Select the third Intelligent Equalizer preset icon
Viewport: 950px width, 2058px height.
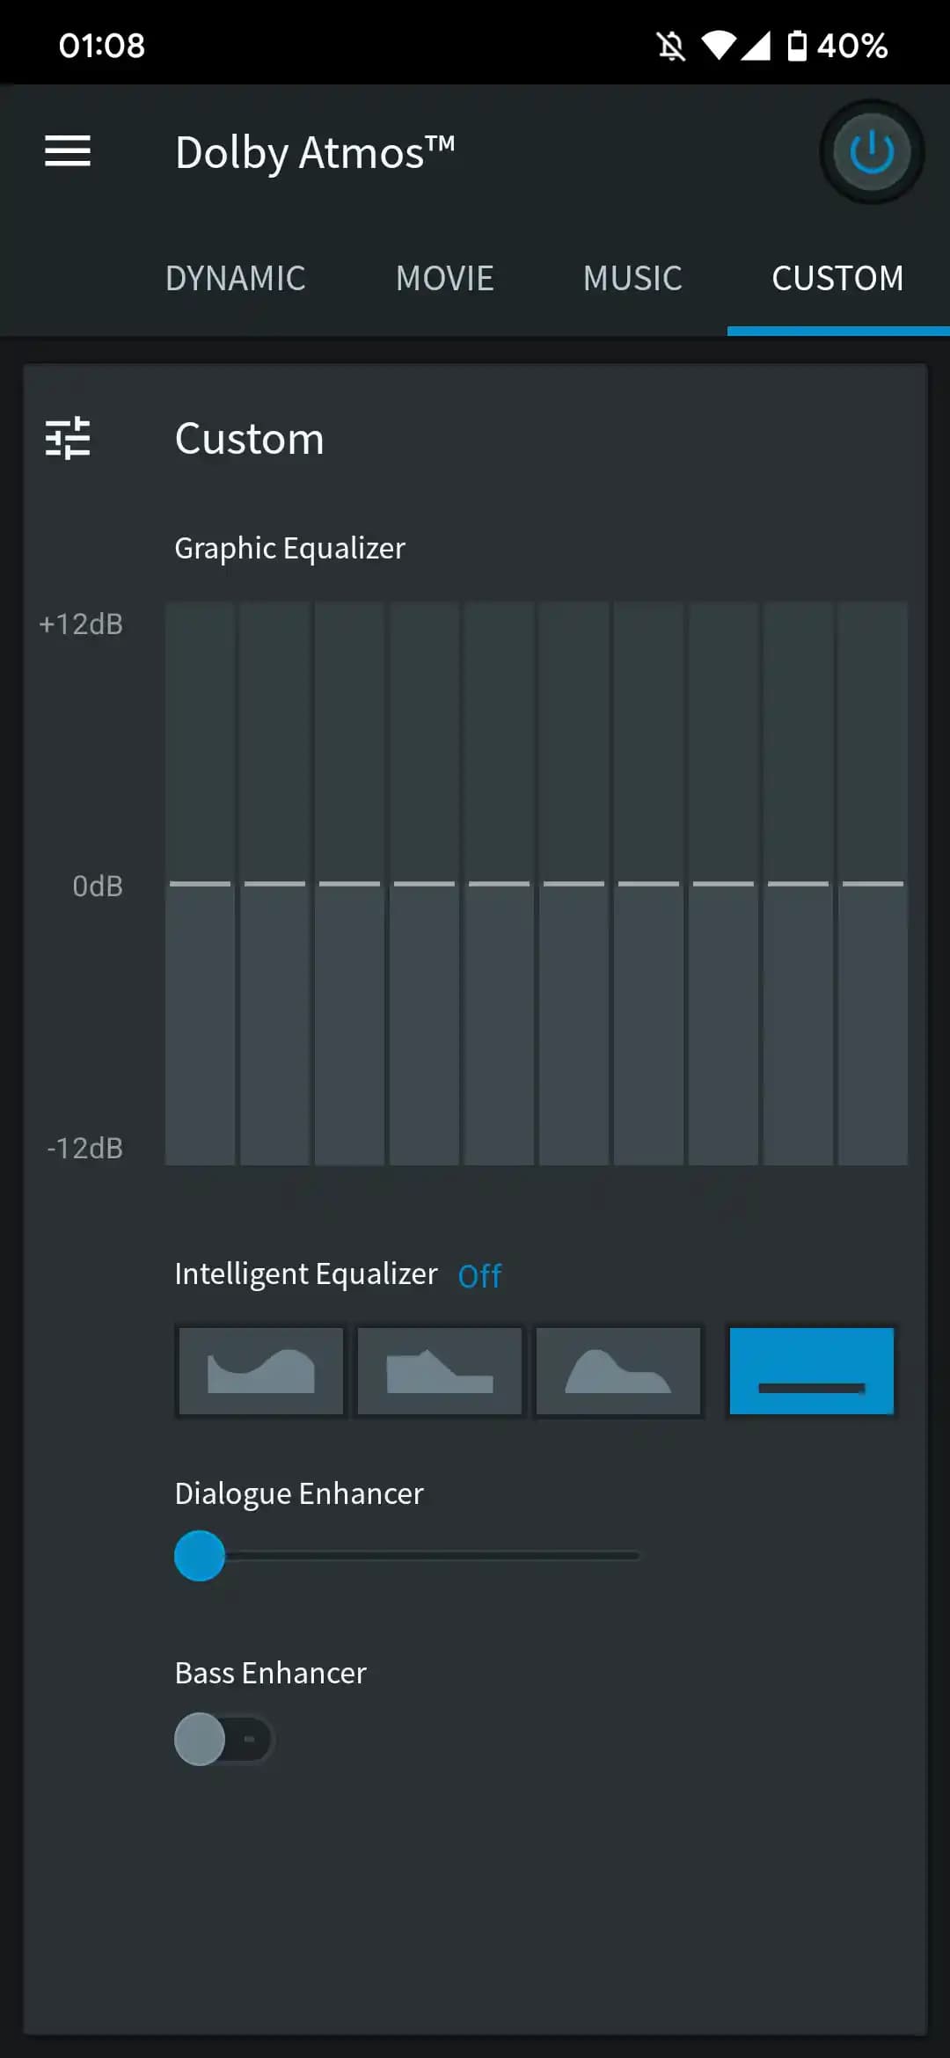click(618, 1371)
